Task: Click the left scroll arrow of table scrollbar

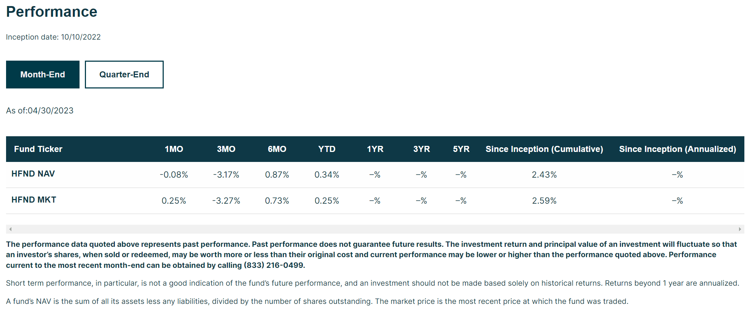Action: coord(10,229)
